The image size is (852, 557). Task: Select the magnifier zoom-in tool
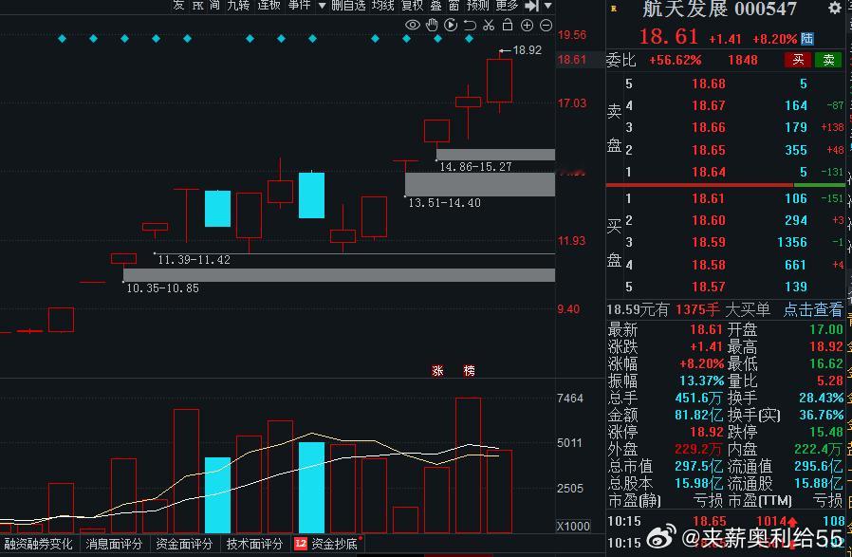(528, 25)
